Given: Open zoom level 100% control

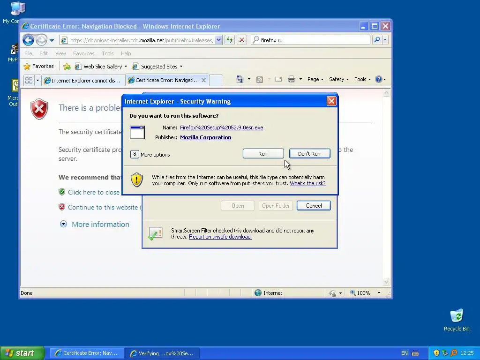Looking at the screenshot, I should pyautogui.click(x=360, y=293).
